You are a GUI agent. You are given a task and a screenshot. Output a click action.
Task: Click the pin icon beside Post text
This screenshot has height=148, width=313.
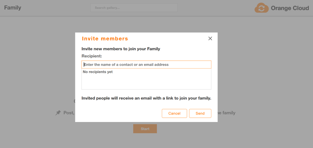[58, 113]
